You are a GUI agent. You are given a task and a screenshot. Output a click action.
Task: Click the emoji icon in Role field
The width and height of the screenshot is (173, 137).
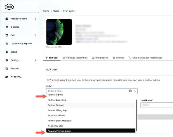point(130,91)
